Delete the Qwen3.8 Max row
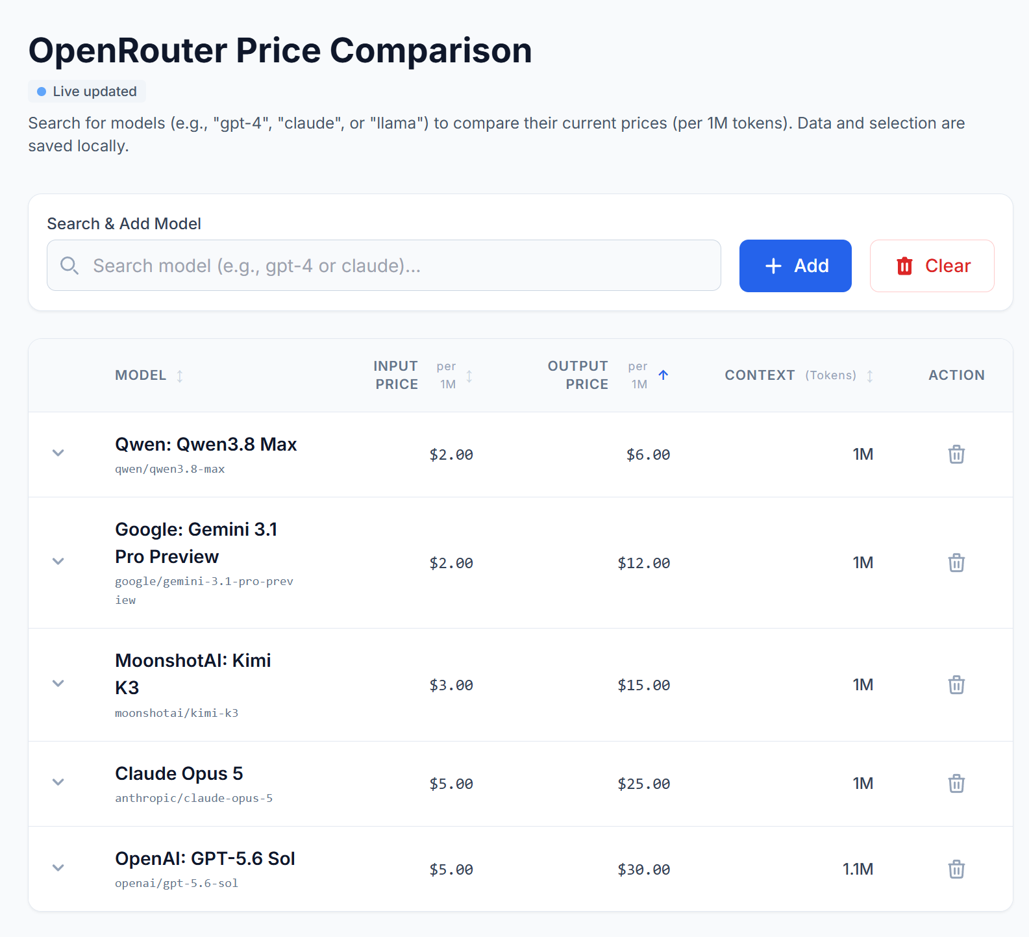 tap(956, 454)
